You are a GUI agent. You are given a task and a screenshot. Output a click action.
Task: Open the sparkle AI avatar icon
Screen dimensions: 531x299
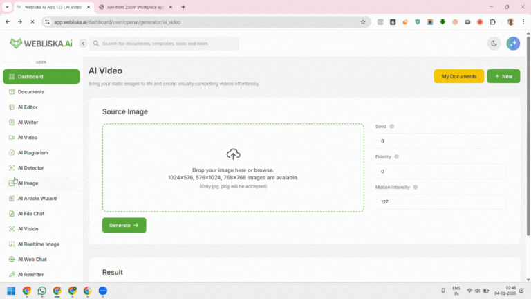click(513, 44)
